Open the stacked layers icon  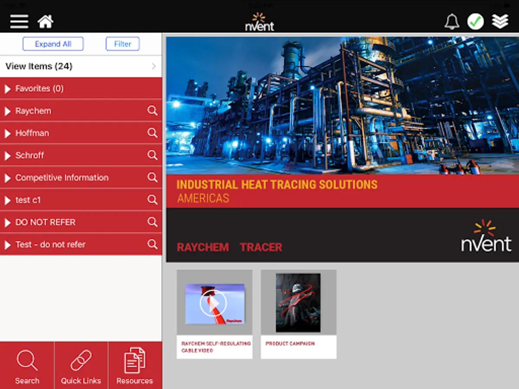pos(500,21)
